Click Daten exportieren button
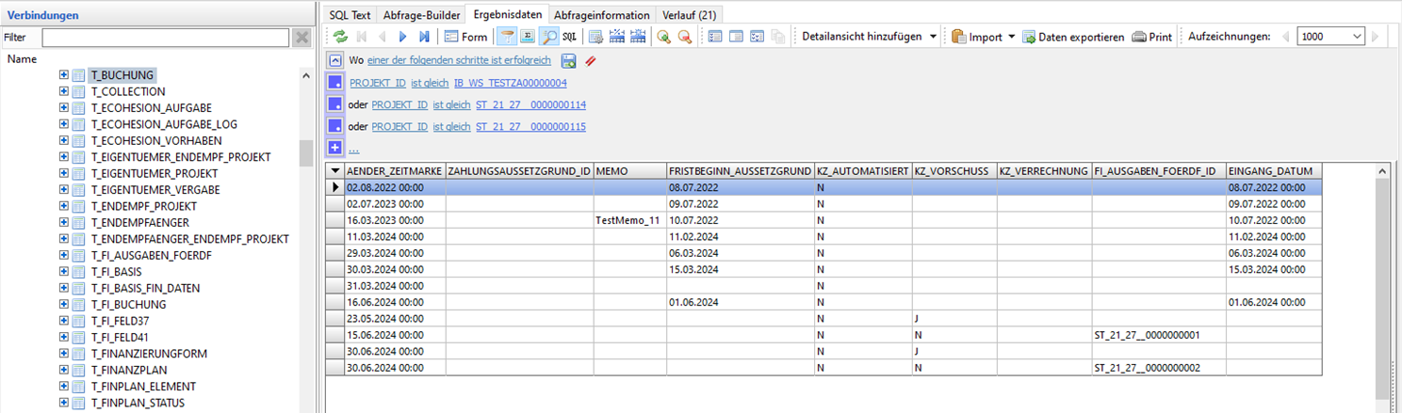This screenshot has width=1402, height=413. pos(1073,37)
